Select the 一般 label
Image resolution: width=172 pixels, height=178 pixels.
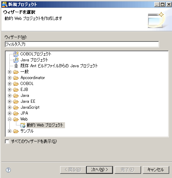click(x=24, y=72)
